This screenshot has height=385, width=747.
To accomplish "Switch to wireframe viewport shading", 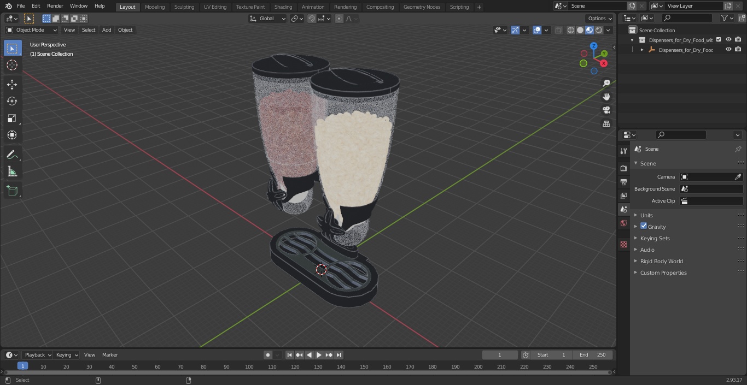I will click(571, 30).
